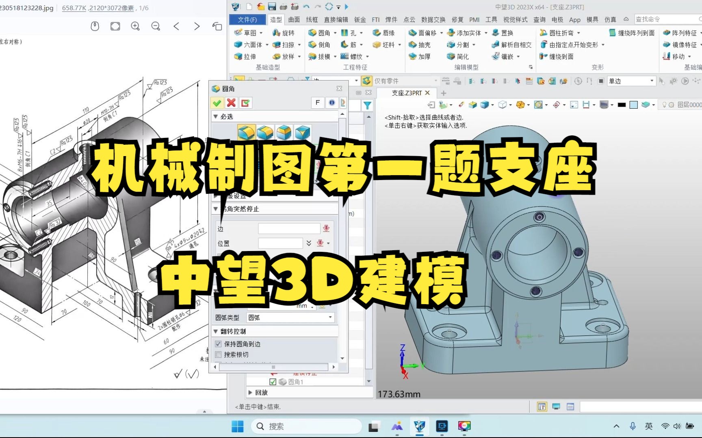702x438 pixels.
Task: Switch to the 直接编辑 ribbon tab
Action: (336, 19)
